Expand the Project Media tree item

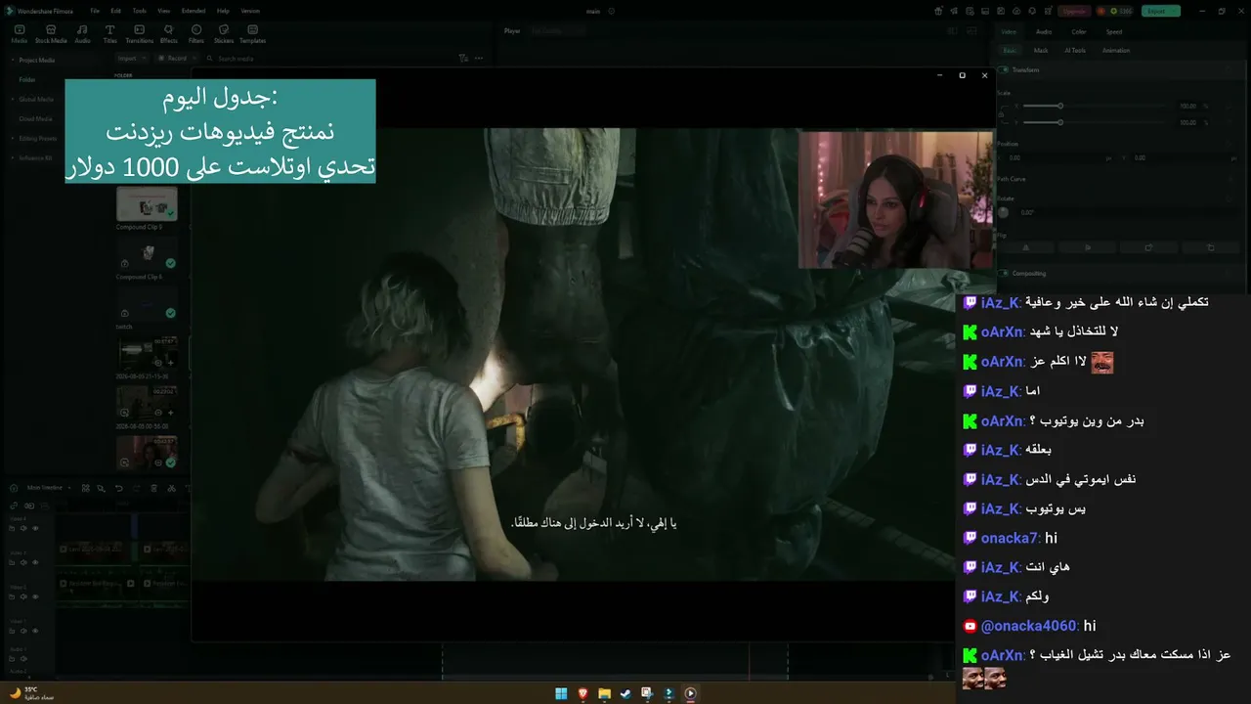(13, 60)
